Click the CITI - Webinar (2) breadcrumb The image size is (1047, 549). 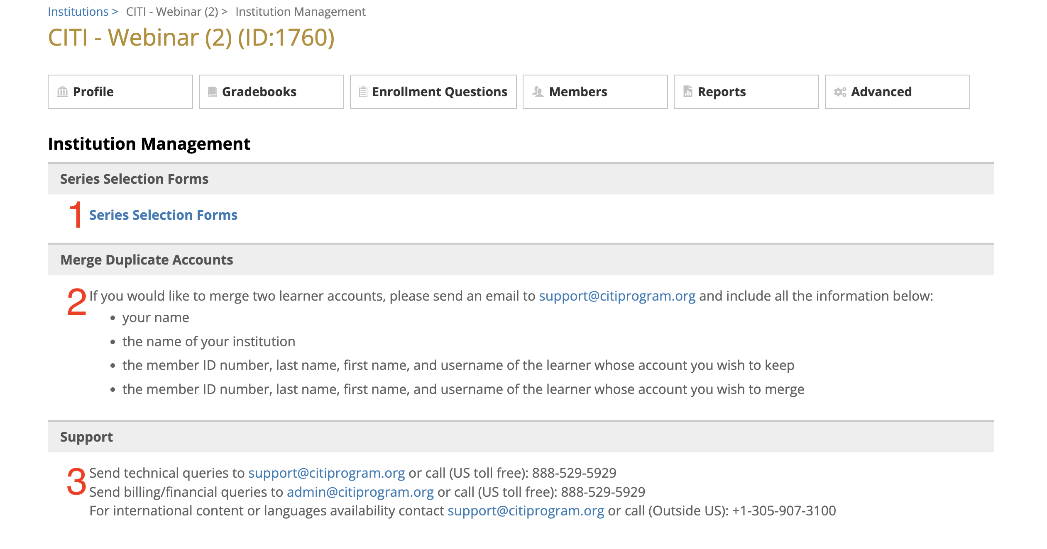pos(172,12)
